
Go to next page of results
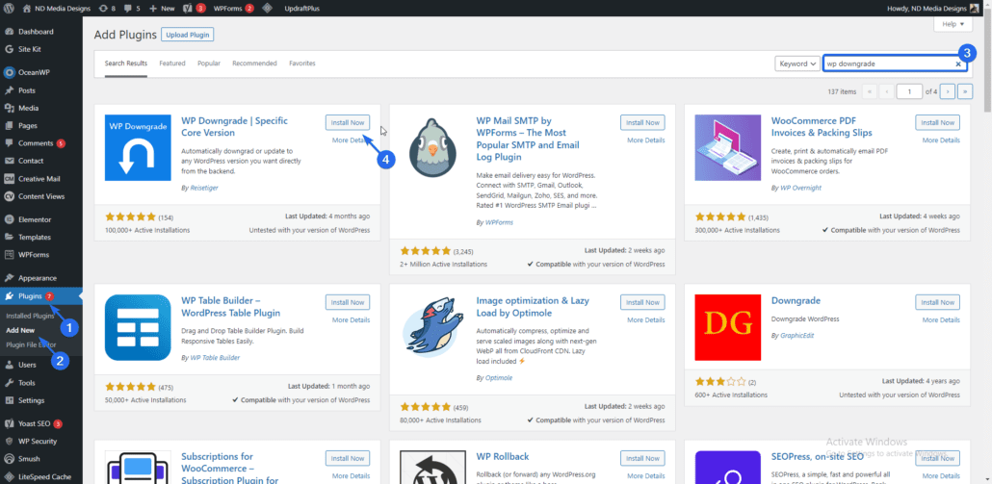tap(947, 91)
